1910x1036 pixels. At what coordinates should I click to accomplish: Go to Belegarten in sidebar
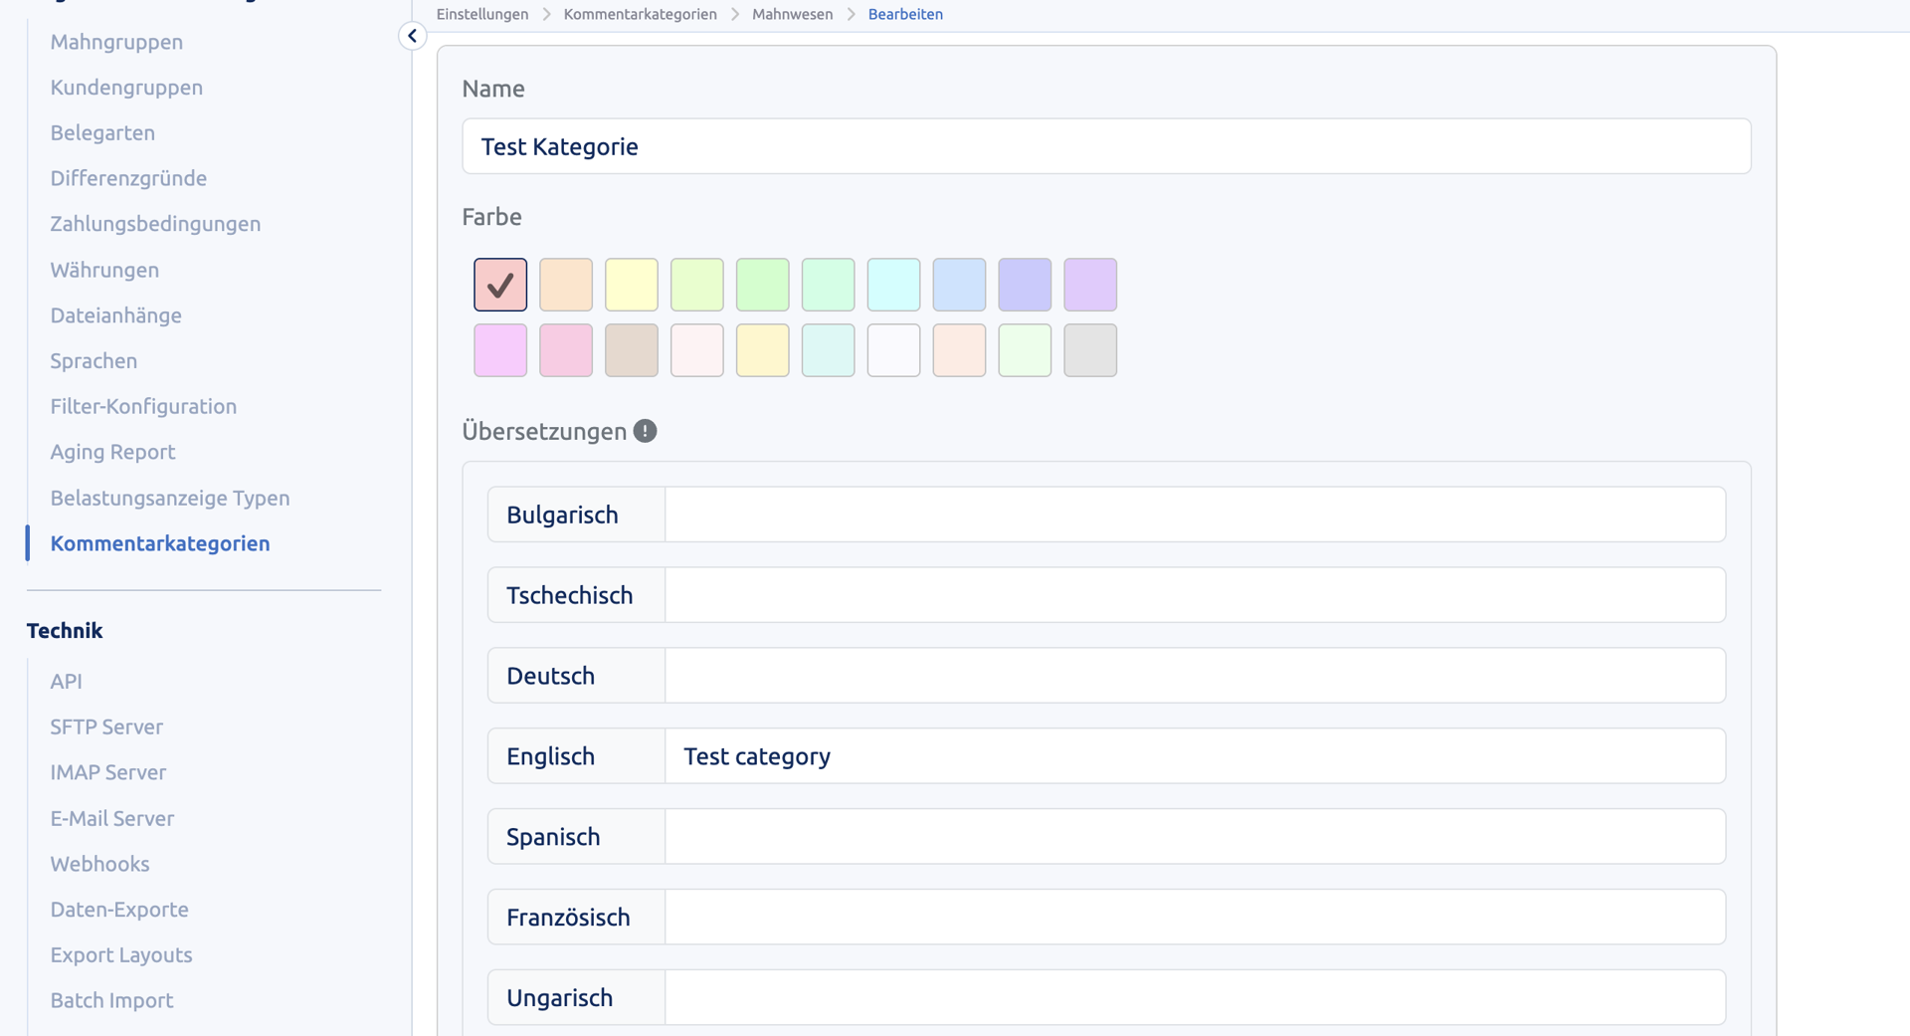[x=102, y=133]
